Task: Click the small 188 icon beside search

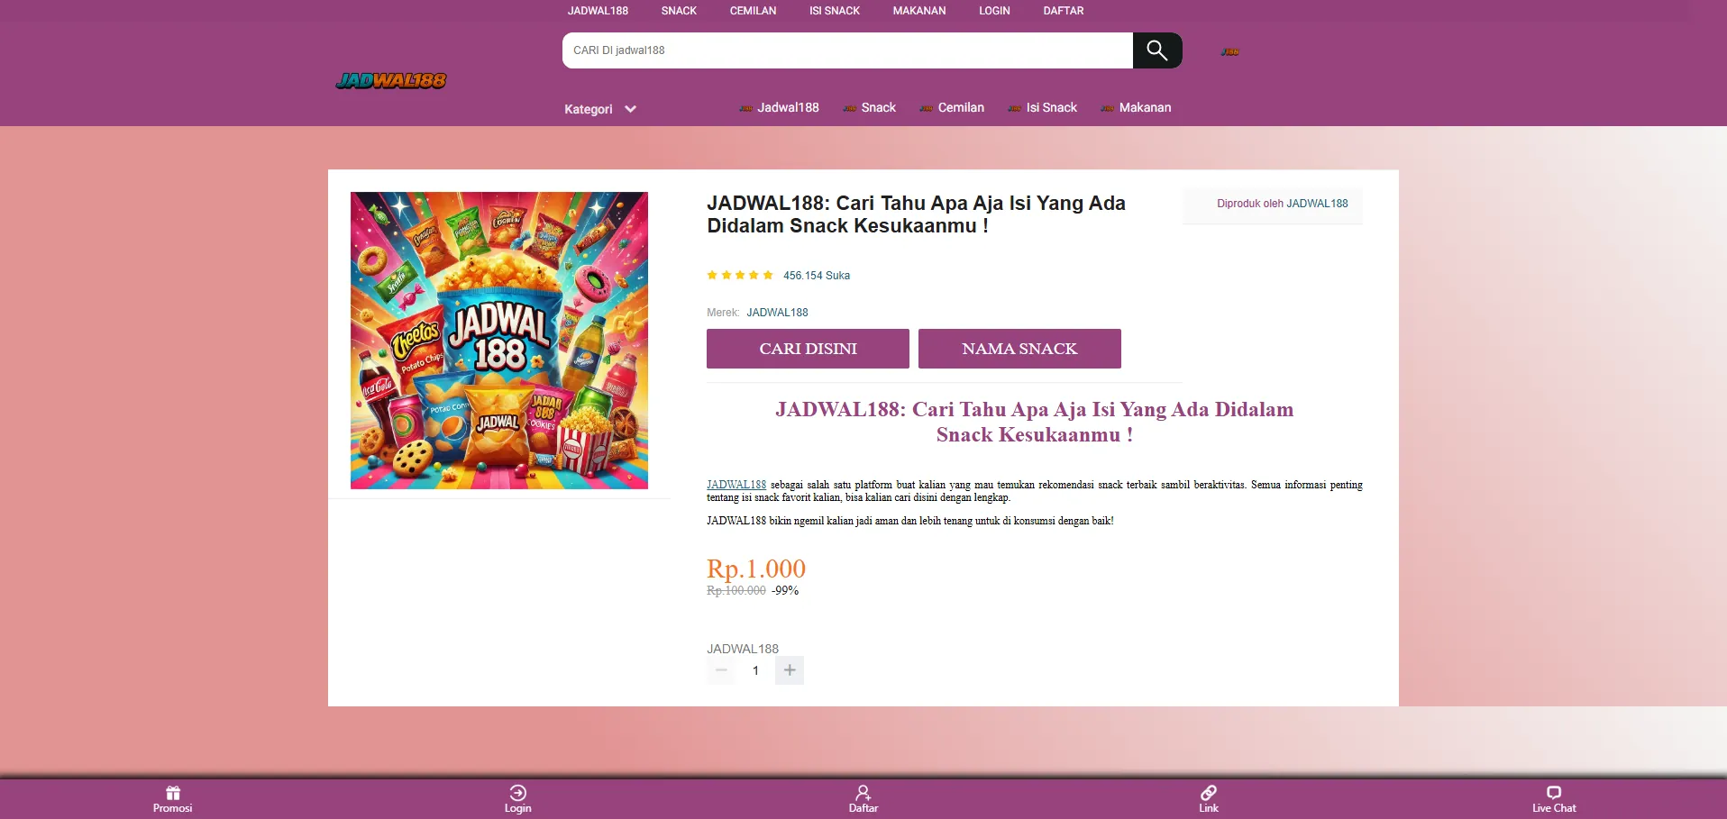Action: pos(1229,52)
